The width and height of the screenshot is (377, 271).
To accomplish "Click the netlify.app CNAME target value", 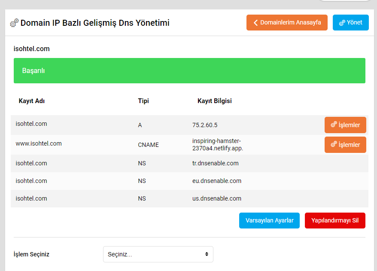I will (218, 145).
